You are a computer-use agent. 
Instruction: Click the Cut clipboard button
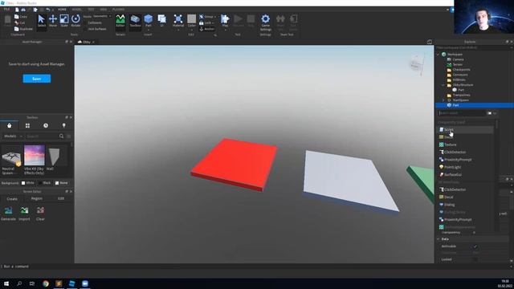(19, 23)
